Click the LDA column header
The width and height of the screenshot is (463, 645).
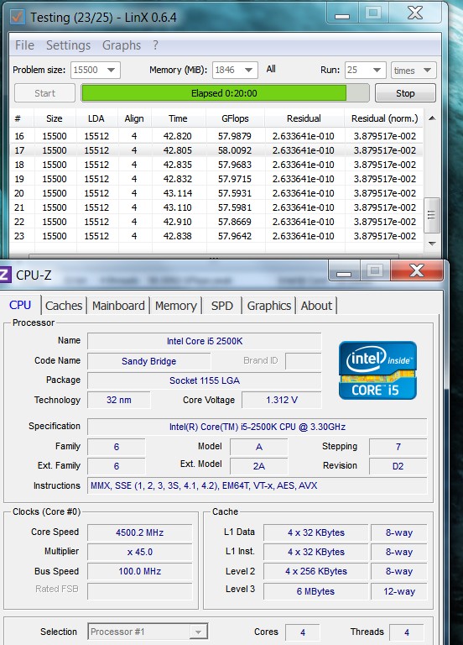click(x=96, y=118)
